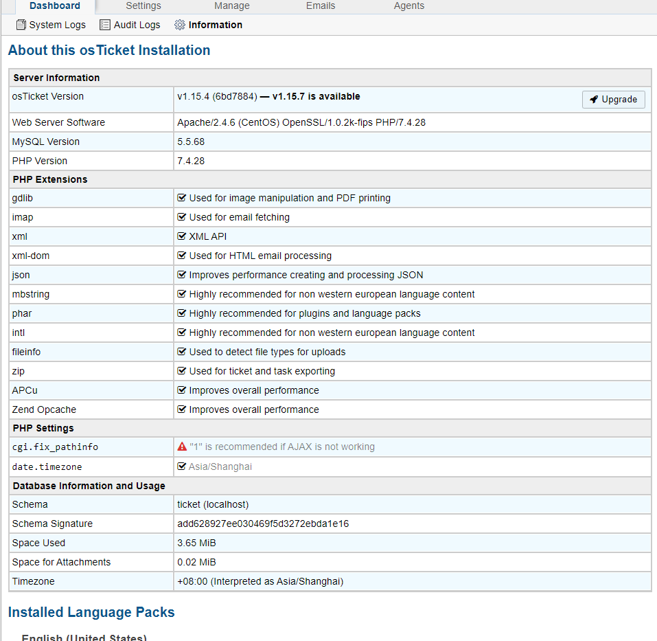Click the 'MySQL Version' label

(x=46, y=142)
